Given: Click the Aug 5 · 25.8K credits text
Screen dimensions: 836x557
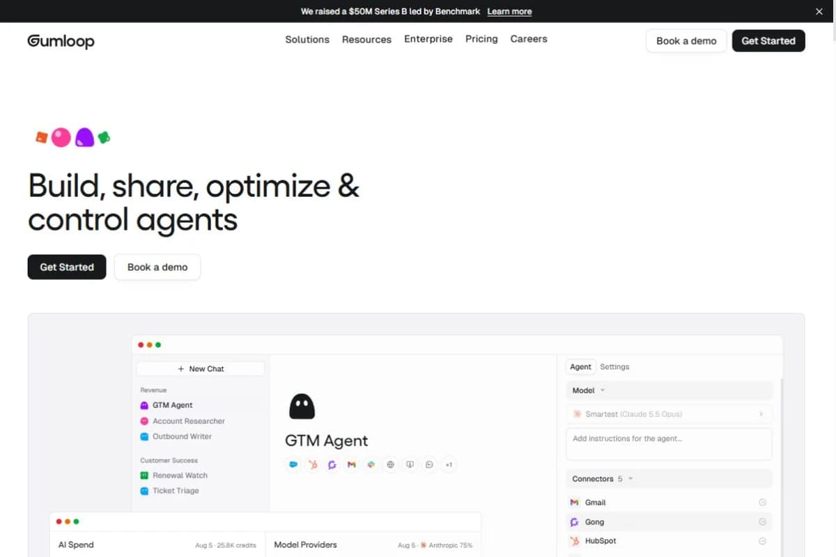Looking at the screenshot, I should tap(226, 545).
